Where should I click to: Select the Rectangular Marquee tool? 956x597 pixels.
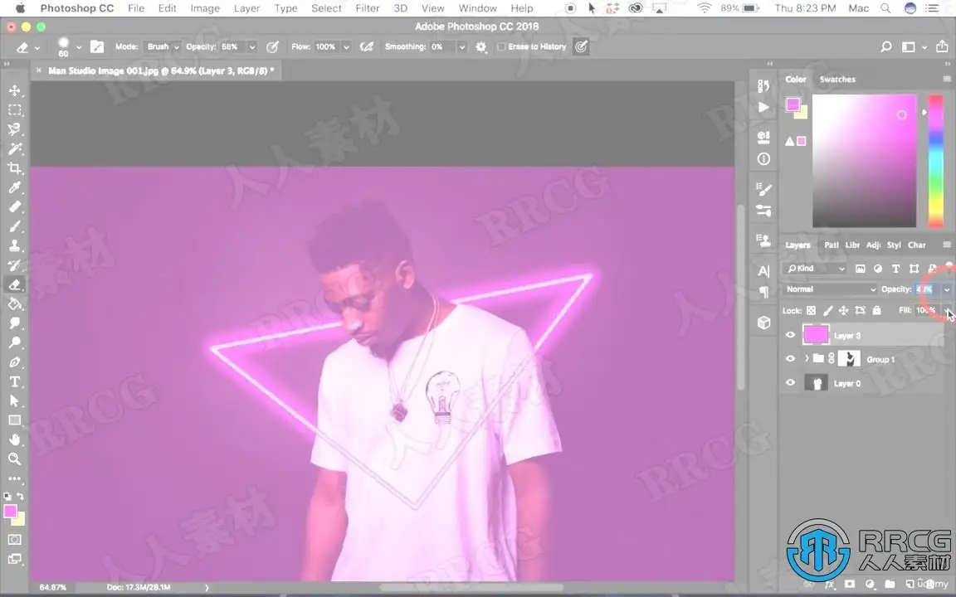click(x=15, y=110)
